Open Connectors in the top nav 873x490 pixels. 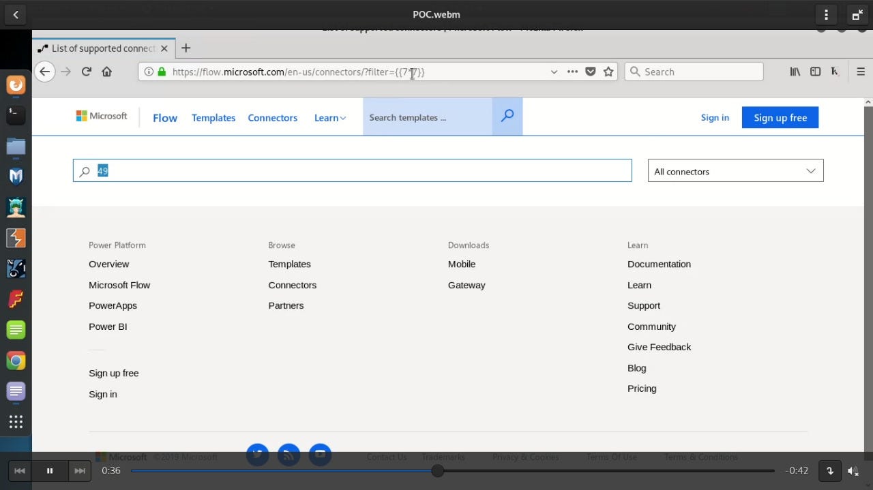tap(273, 118)
